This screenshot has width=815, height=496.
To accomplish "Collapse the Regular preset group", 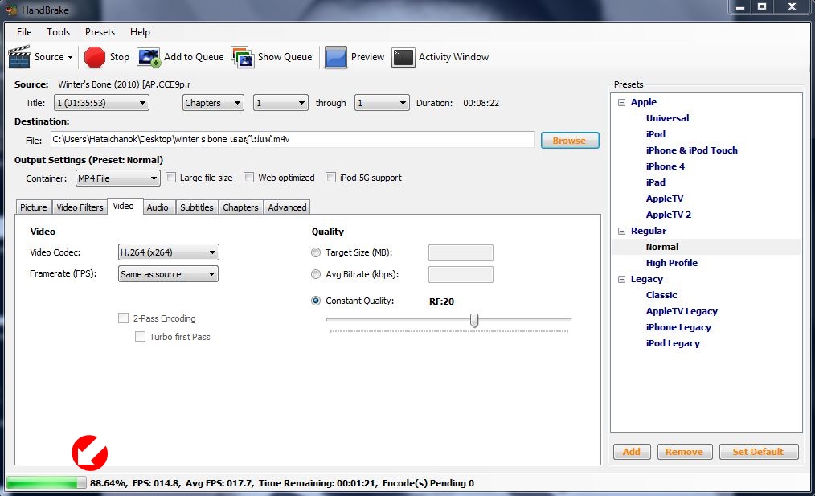I will tap(621, 231).
